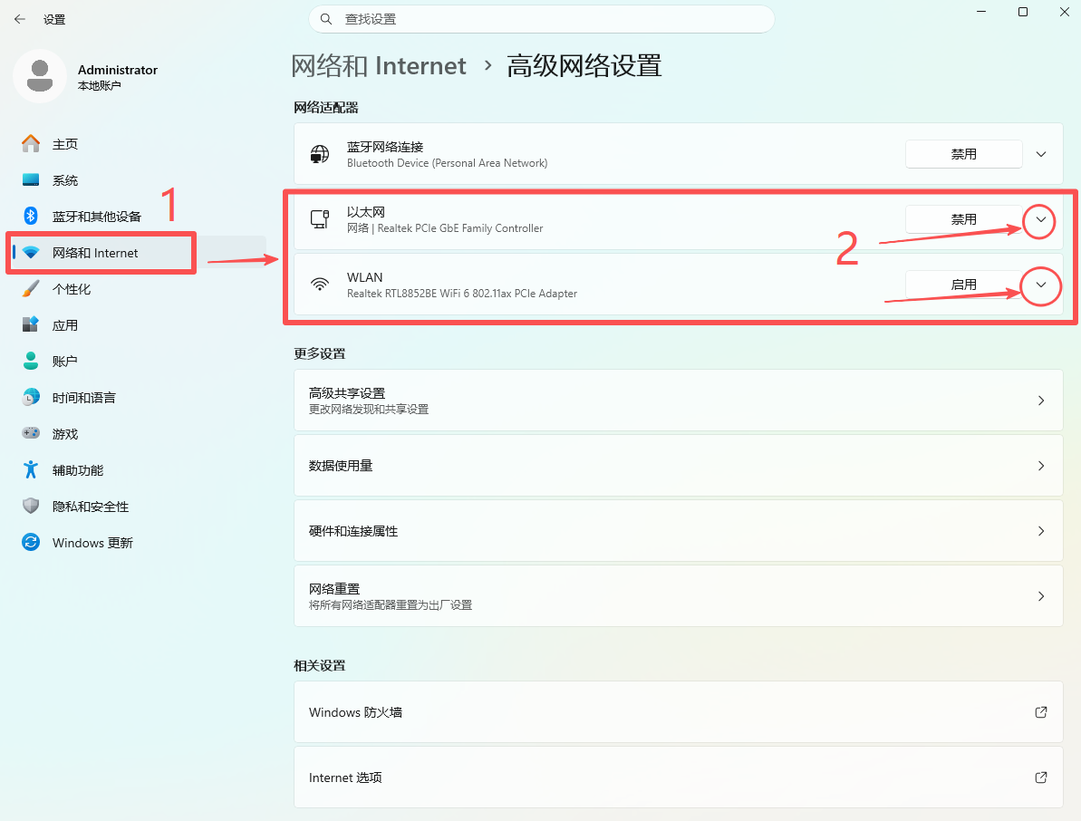
Task: Click the search magnifier icon
Action: tap(326, 19)
